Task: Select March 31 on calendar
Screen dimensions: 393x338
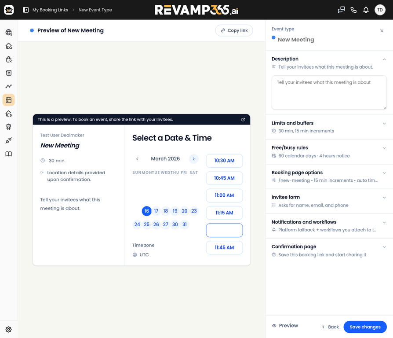Action: pos(185,224)
